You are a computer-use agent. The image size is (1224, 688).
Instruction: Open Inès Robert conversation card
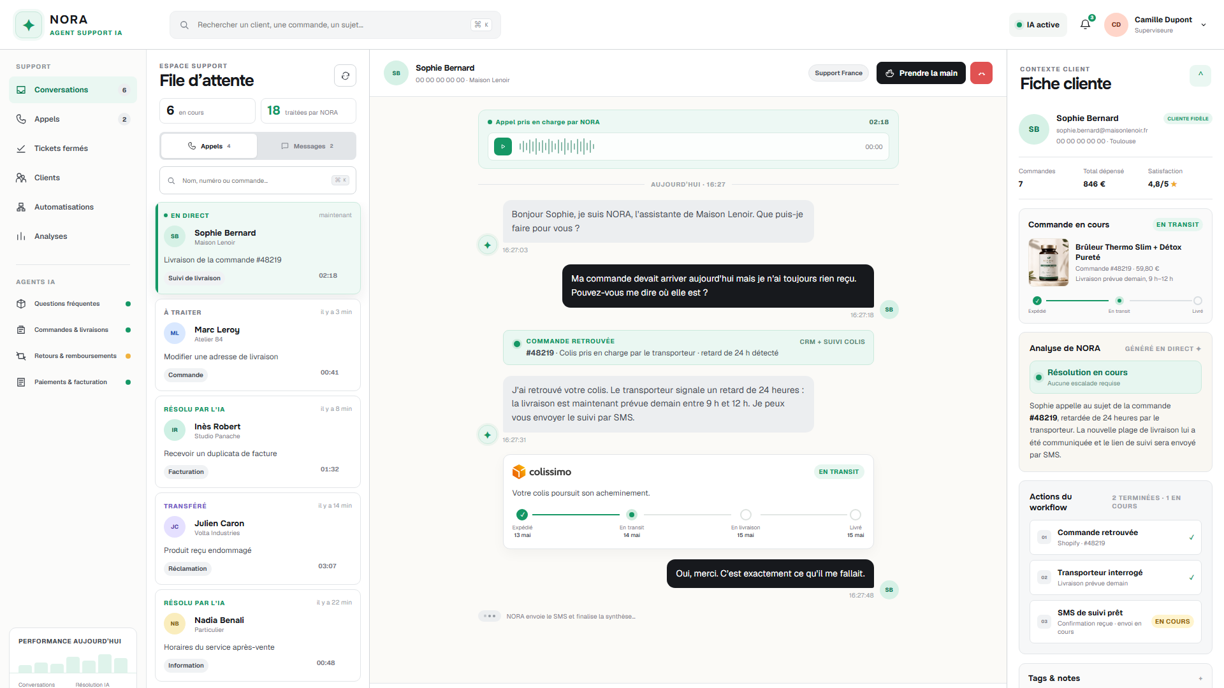point(258,441)
